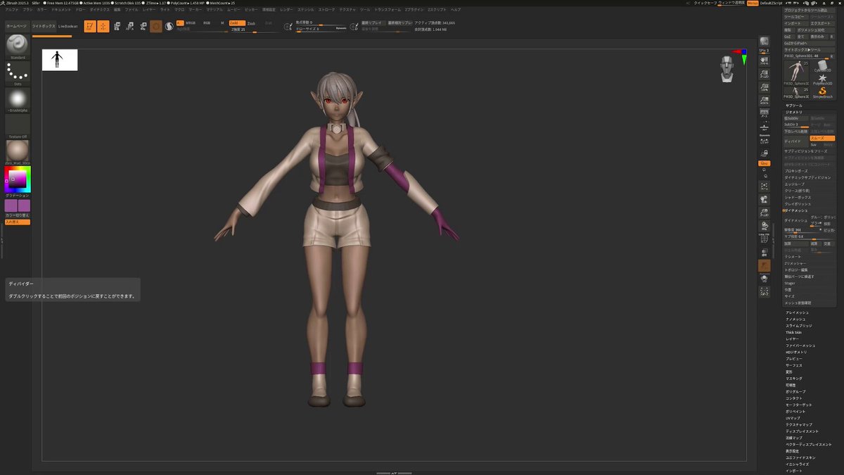844x475 pixels.
Task: Toggle the A (auto) button
Action: [x=180, y=23]
